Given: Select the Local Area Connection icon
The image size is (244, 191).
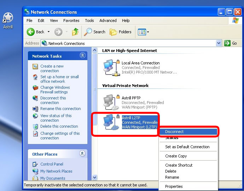Looking at the screenshot, I should [112, 68].
